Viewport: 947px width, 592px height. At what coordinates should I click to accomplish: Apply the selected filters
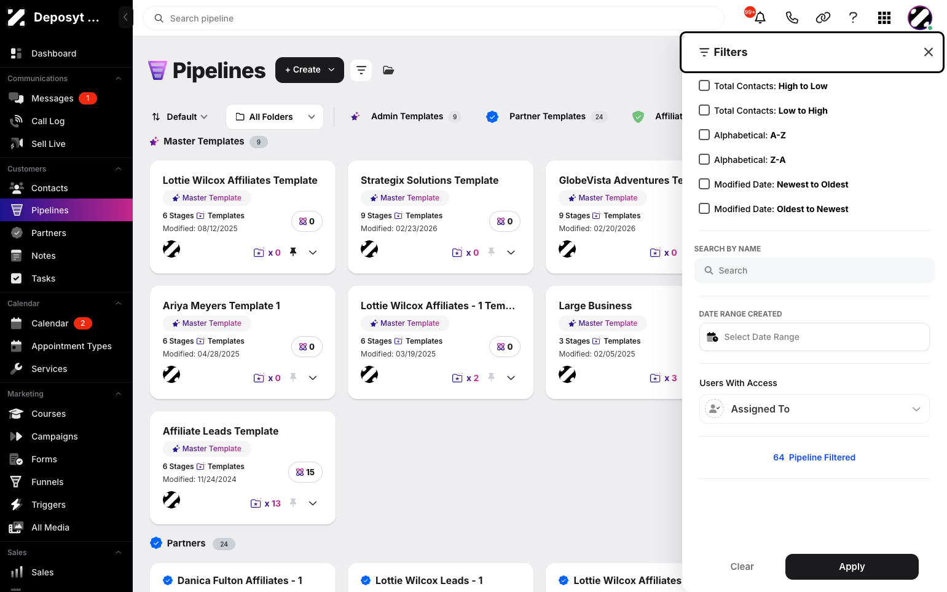852,567
